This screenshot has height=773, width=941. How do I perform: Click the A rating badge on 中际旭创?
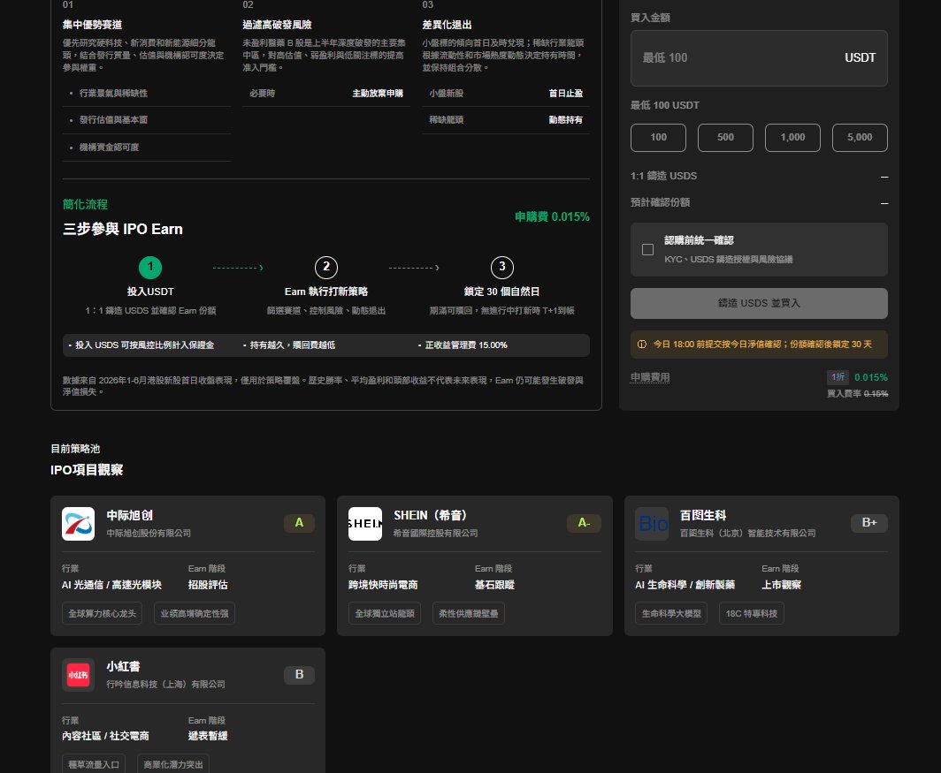(299, 523)
